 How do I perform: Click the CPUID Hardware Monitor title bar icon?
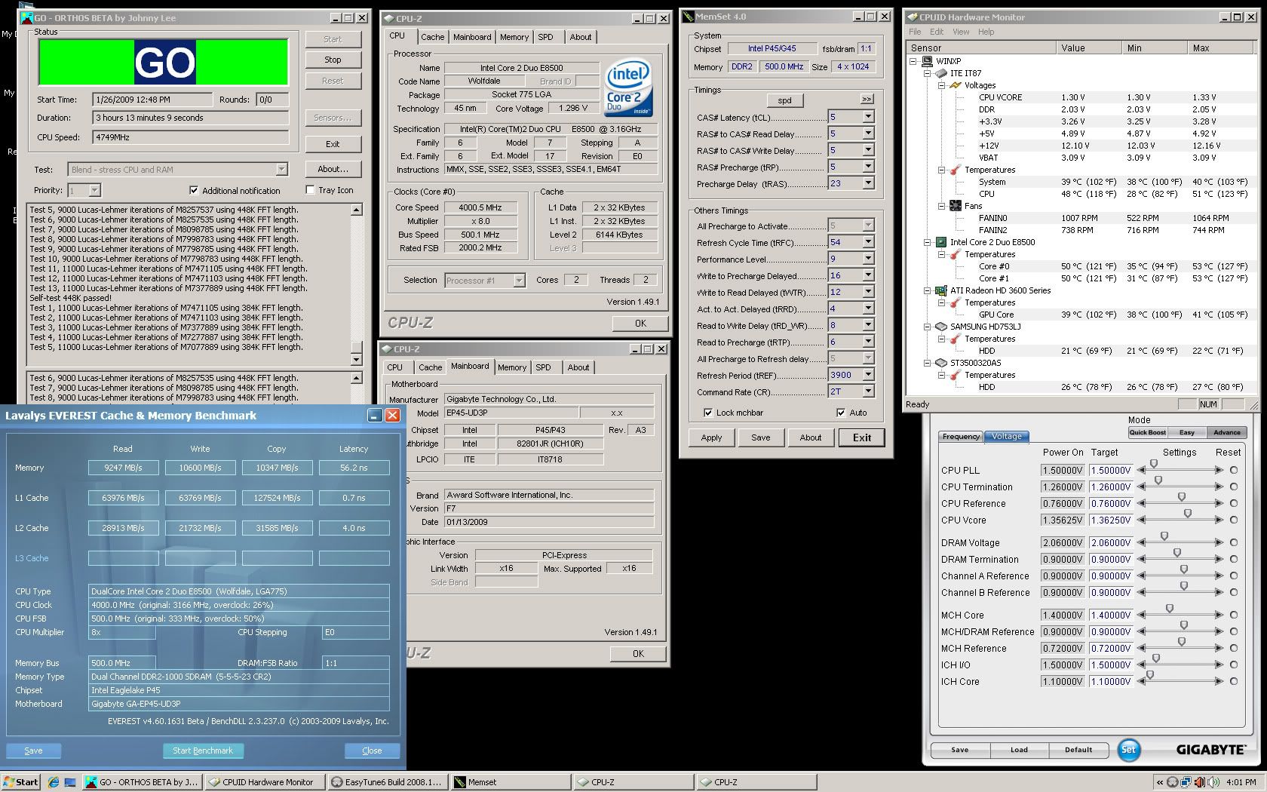tap(912, 17)
